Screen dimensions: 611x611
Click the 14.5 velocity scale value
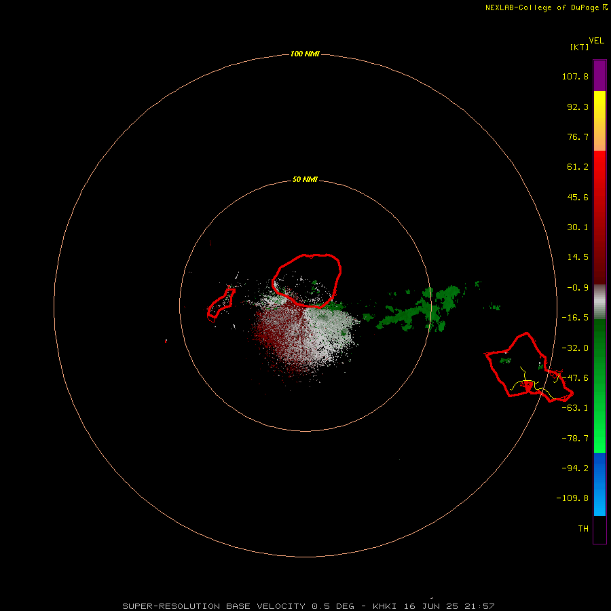tap(578, 257)
